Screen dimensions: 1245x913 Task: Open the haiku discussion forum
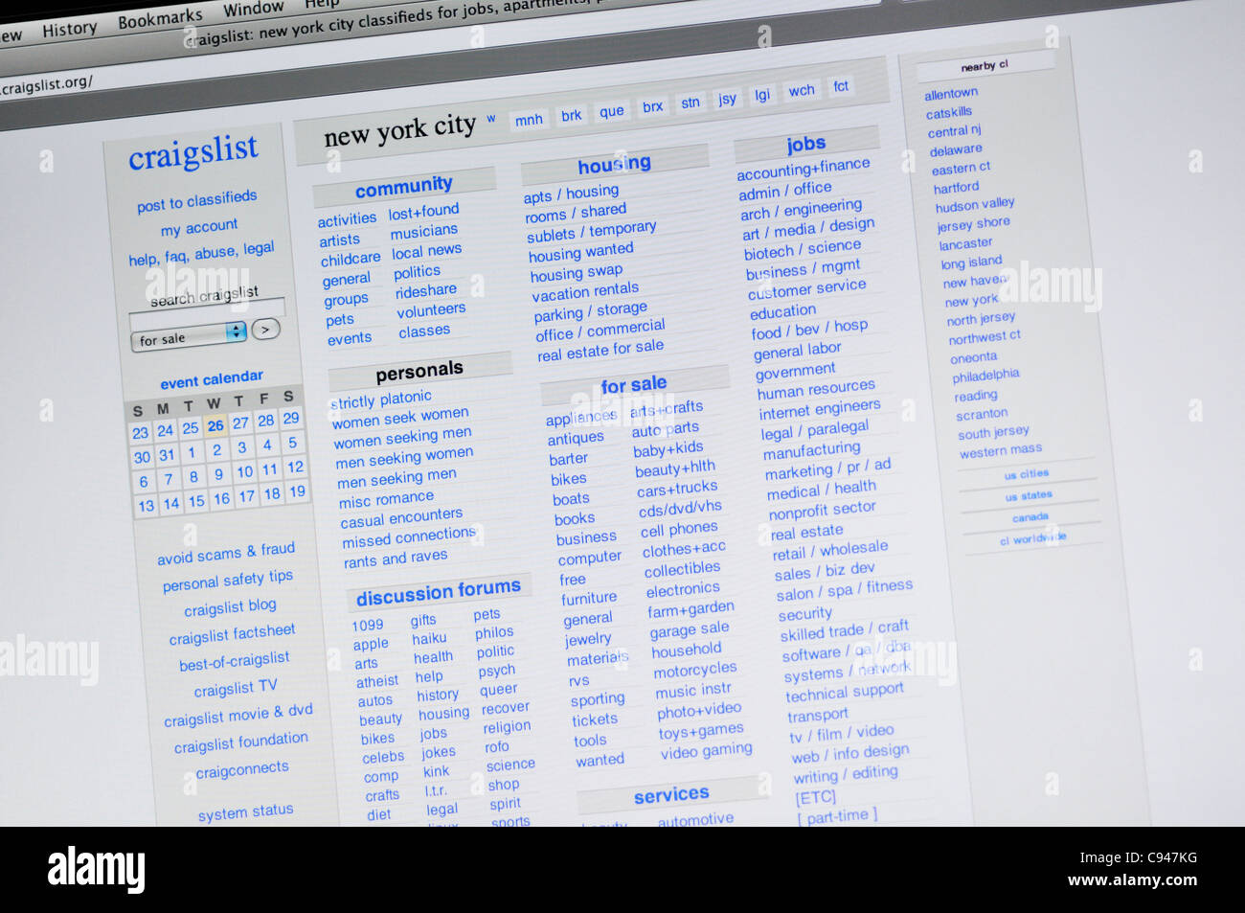click(x=429, y=639)
